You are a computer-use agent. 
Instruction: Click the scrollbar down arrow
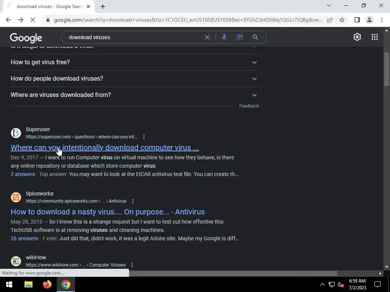pos(386,267)
